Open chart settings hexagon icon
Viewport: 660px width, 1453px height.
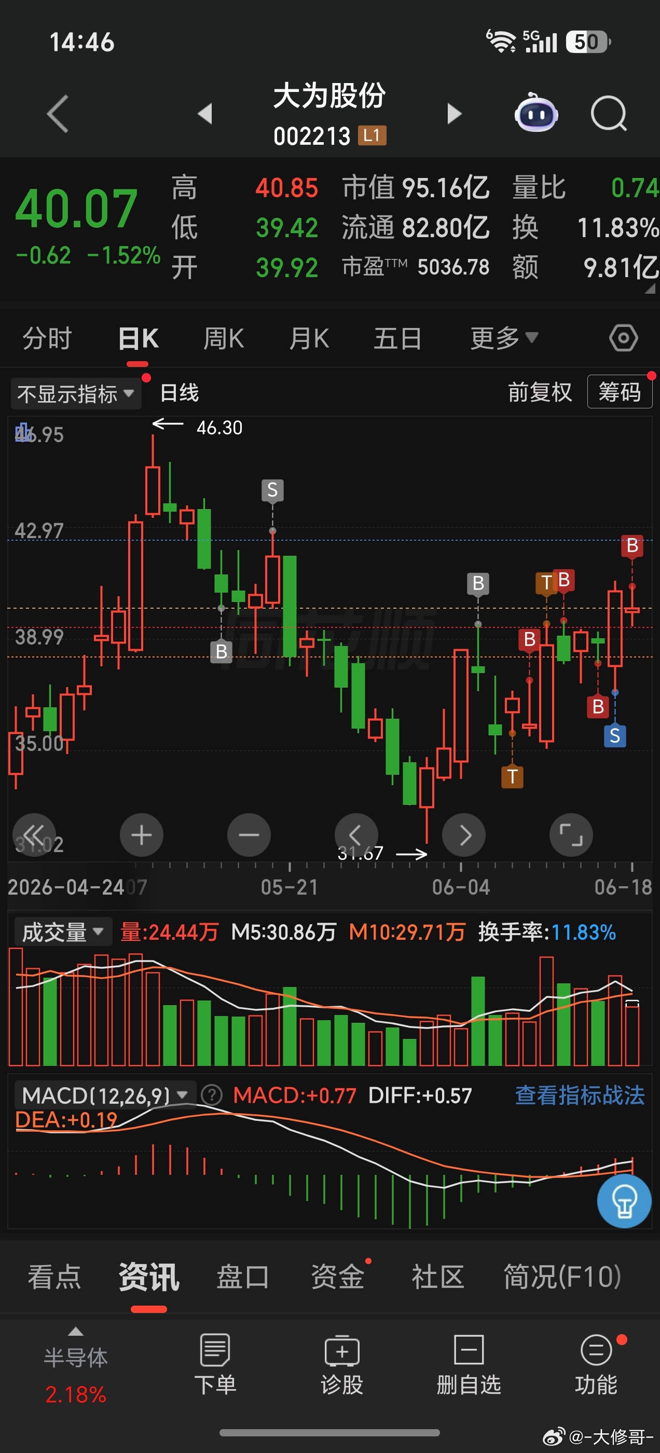pos(623,338)
